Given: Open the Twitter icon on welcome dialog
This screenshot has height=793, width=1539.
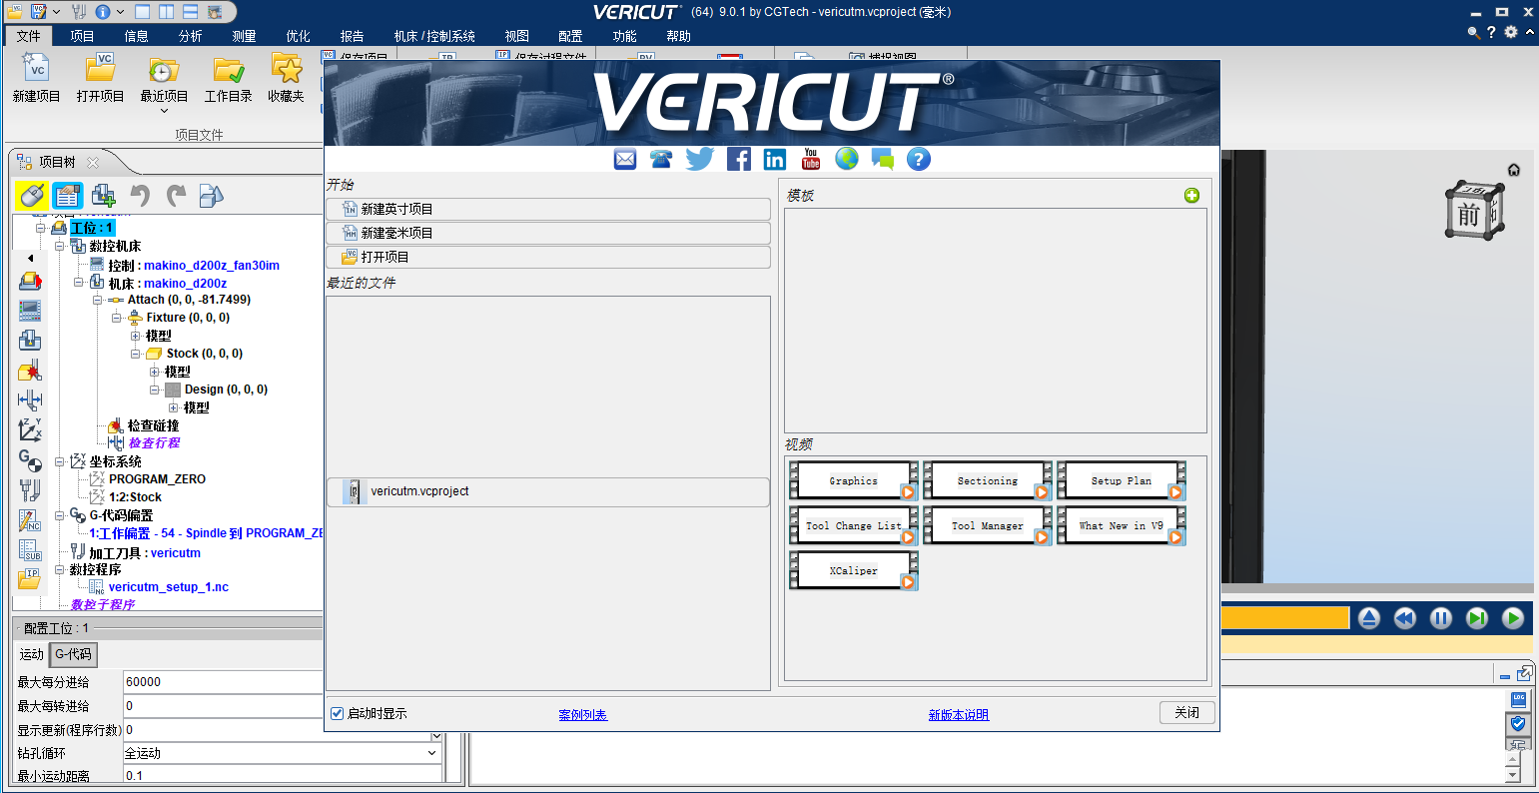Looking at the screenshot, I should [x=700, y=159].
